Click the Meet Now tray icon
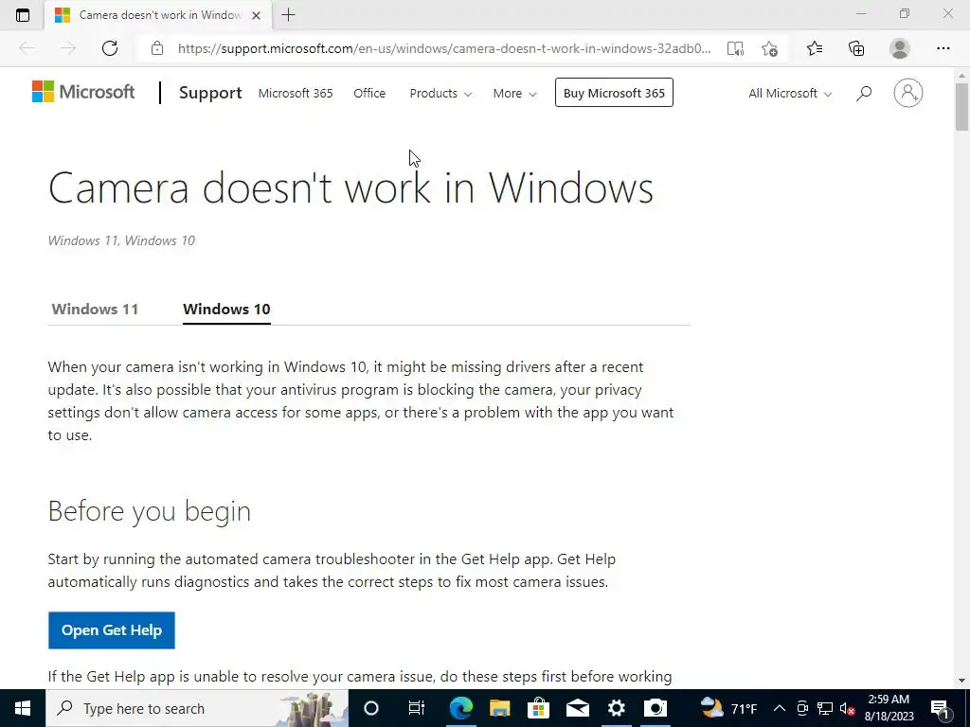Viewport: 970px width, 727px height. coord(802,708)
